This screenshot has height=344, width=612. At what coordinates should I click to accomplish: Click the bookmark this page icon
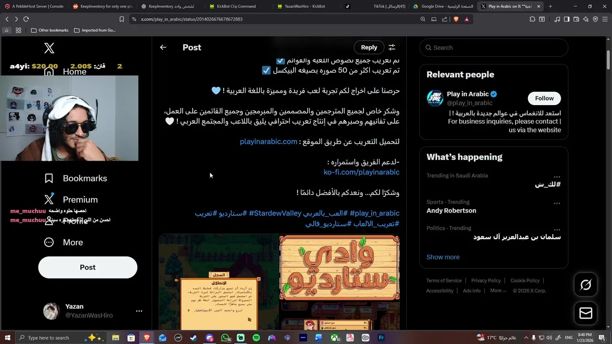click(x=121, y=19)
